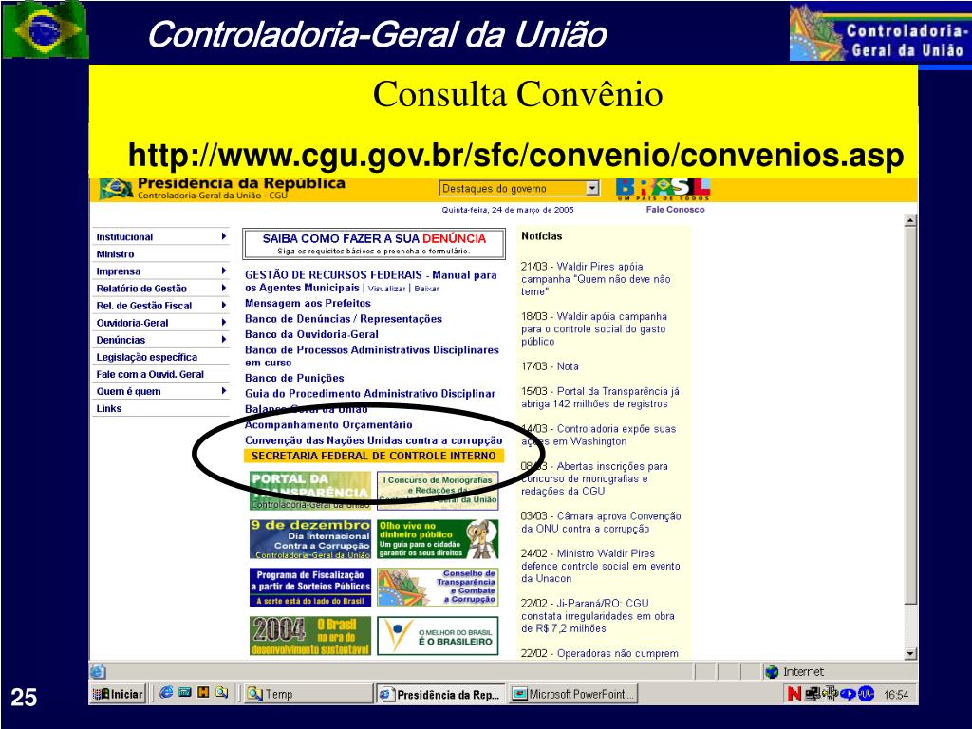The width and height of the screenshot is (972, 729).
Task: Switch to Microsoft PowerPoint taskbar window
Action: point(573,694)
